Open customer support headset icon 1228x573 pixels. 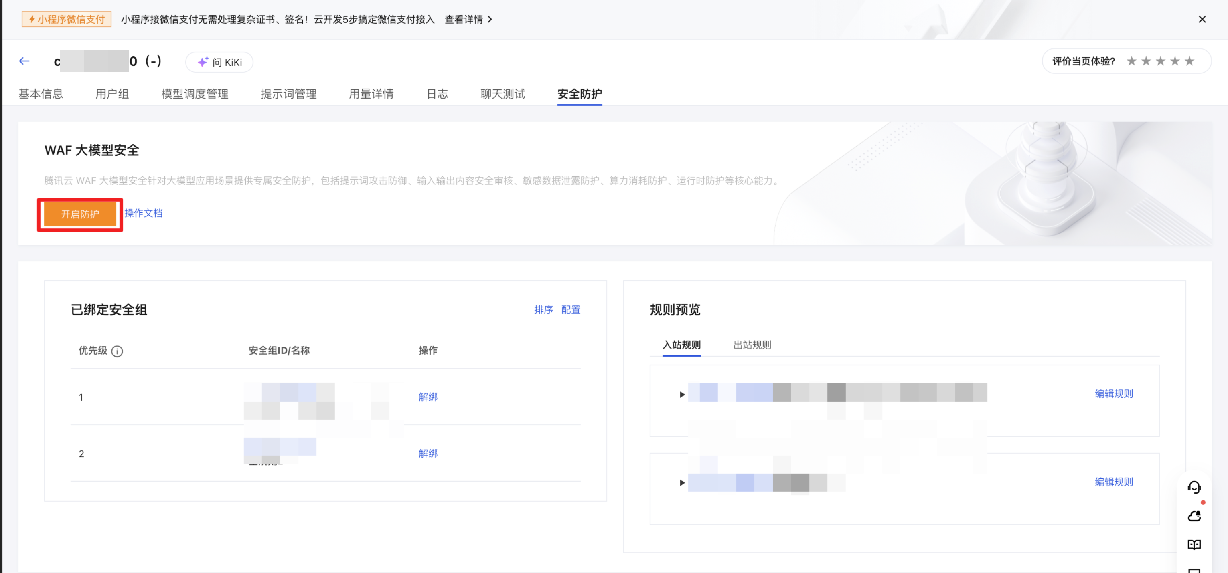click(x=1194, y=487)
